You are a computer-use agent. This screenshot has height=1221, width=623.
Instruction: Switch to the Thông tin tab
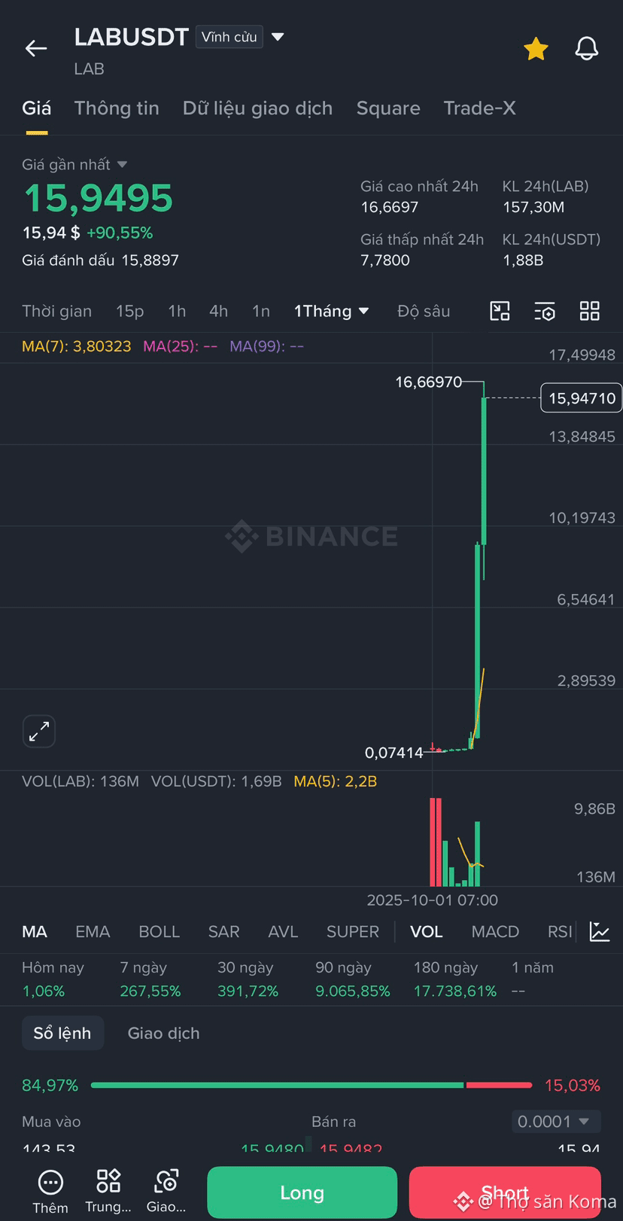(x=117, y=108)
